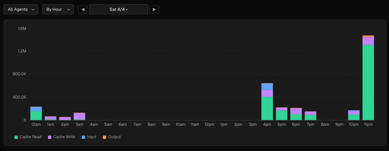
Task: Click the 11pm x-axis label
Action: point(368,124)
